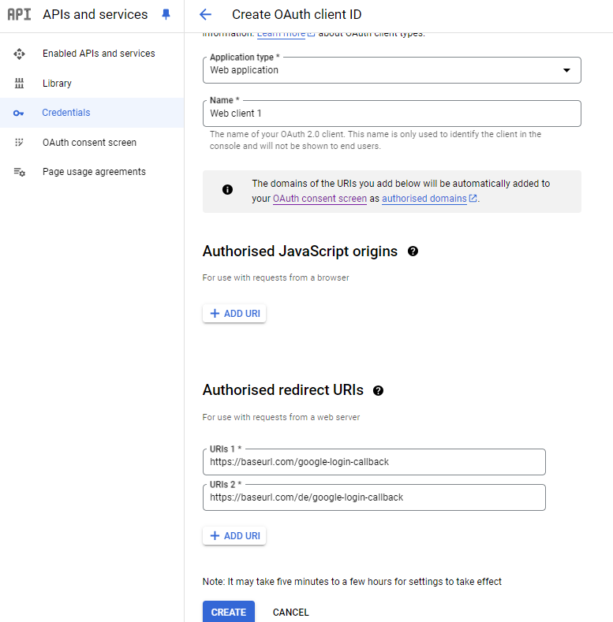Click the API logo icon
Viewport: 613px width, 622px height.
coord(19,14)
